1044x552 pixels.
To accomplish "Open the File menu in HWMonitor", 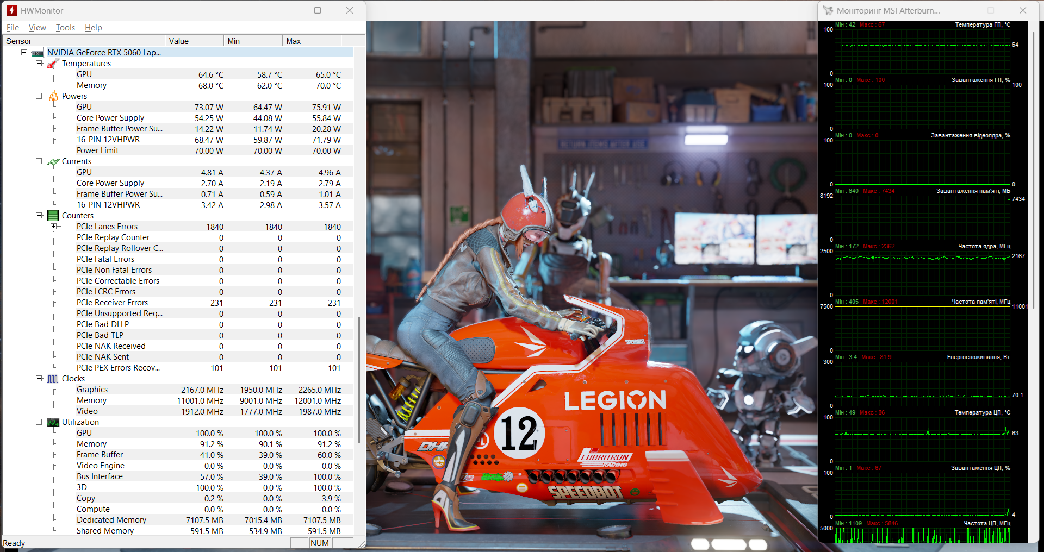I will click(13, 28).
